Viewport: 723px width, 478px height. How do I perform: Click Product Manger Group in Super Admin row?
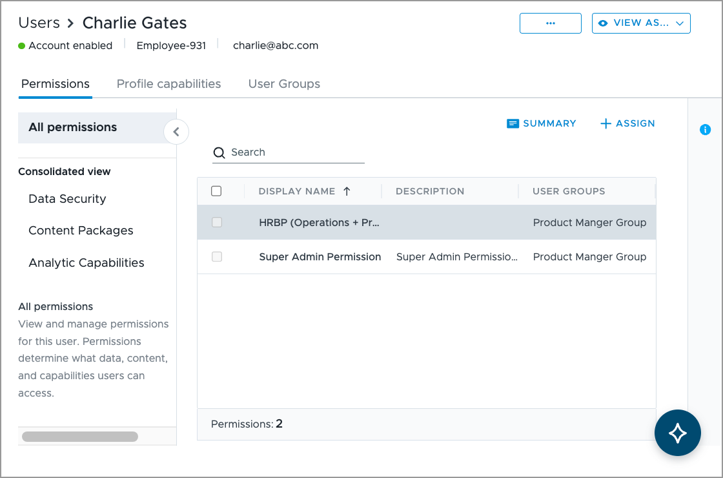589,256
